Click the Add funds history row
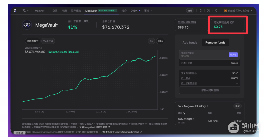The height and width of the screenshot is (138, 264). 210,121
